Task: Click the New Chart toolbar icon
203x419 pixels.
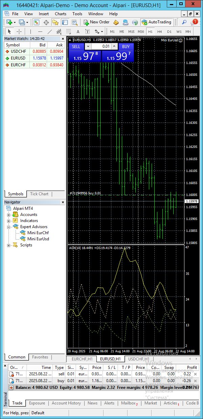Action: (9, 22)
